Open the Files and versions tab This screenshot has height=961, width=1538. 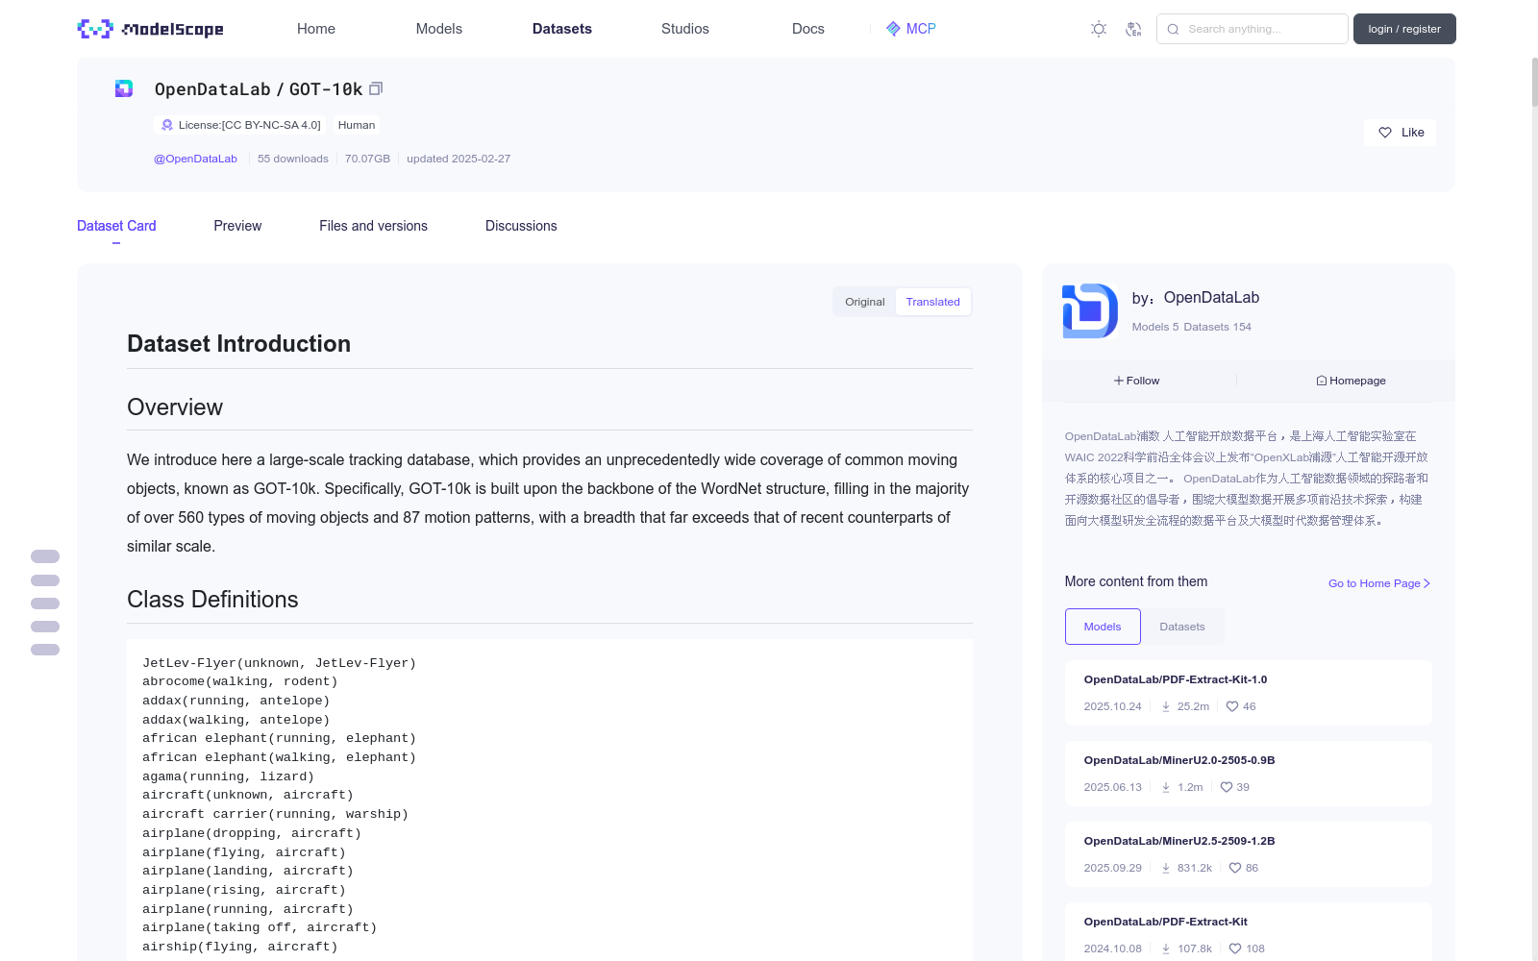(373, 226)
